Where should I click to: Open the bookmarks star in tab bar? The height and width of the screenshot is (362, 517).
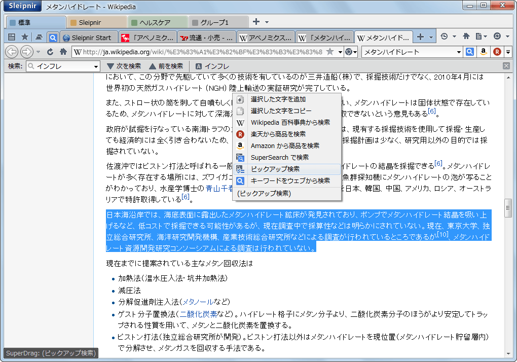click(x=25, y=37)
